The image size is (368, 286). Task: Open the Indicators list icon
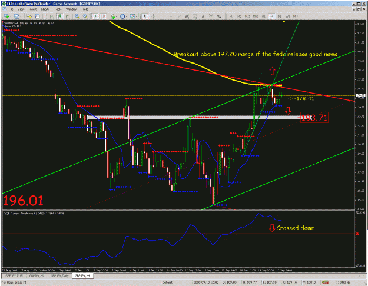click(113, 16)
